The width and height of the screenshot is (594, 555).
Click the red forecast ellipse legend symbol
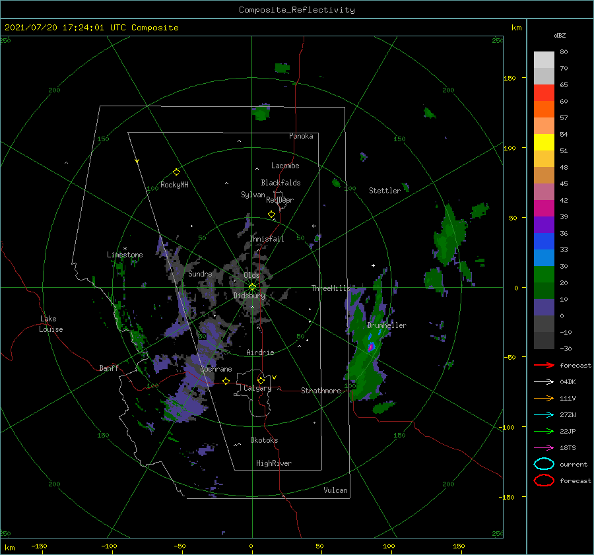(x=544, y=480)
